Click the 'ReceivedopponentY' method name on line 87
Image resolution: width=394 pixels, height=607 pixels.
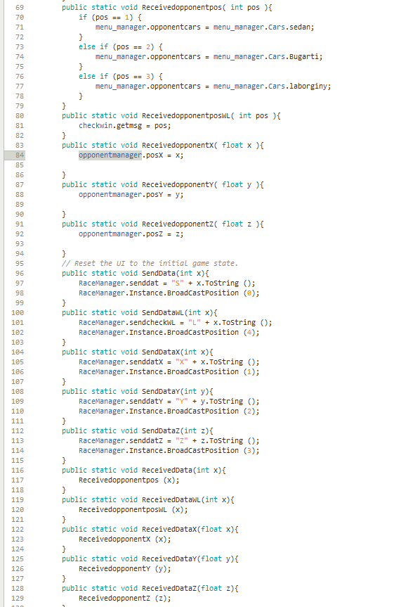[x=178, y=185]
